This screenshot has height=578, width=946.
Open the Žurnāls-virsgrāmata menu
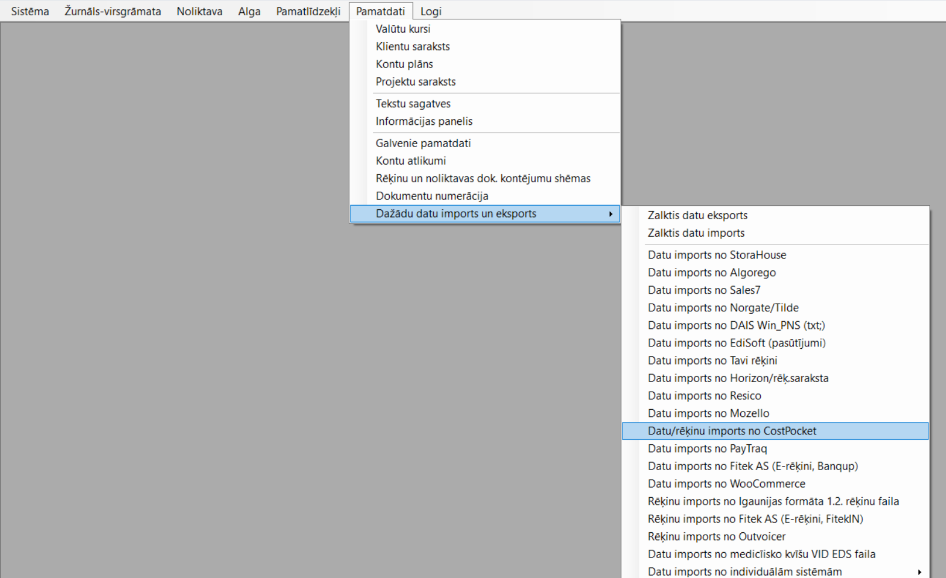click(113, 11)
